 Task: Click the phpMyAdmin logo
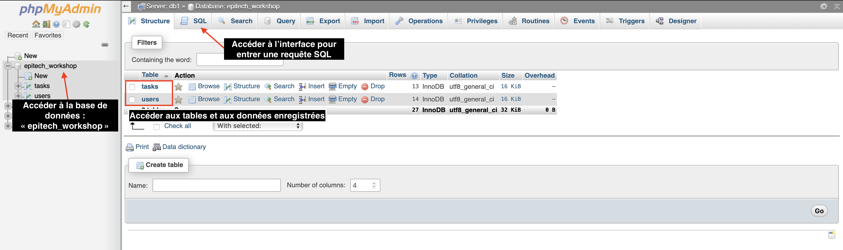coord(60,9)
